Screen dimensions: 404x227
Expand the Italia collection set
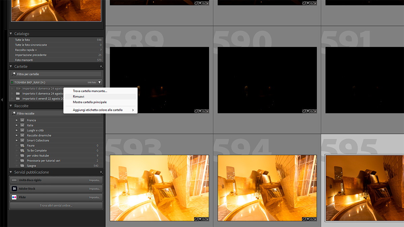tap(16, 125)
